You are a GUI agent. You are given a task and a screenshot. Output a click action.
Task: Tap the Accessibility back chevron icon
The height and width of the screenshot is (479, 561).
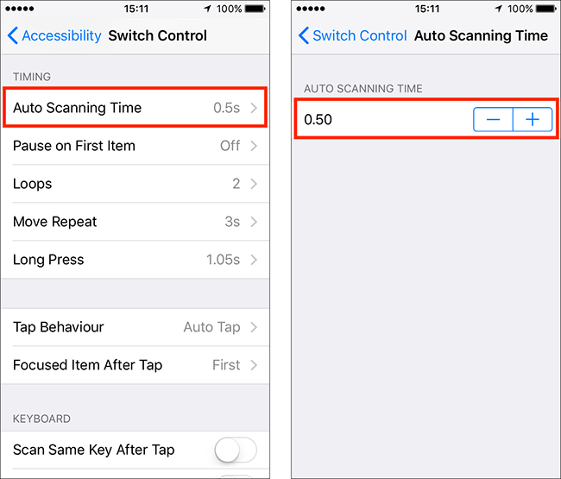(13, 35)
